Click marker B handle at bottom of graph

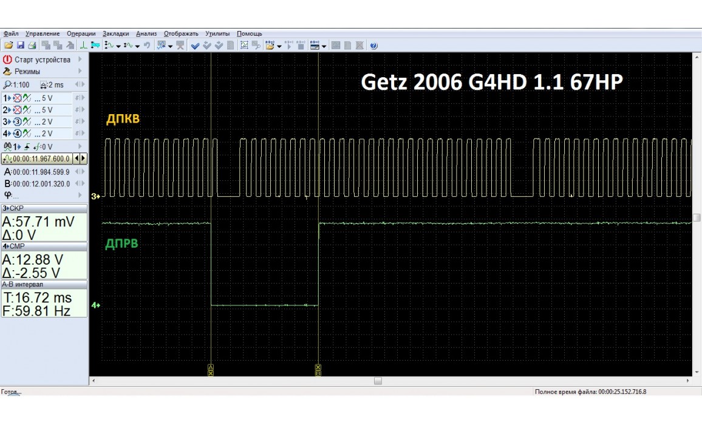click(318, 370)
